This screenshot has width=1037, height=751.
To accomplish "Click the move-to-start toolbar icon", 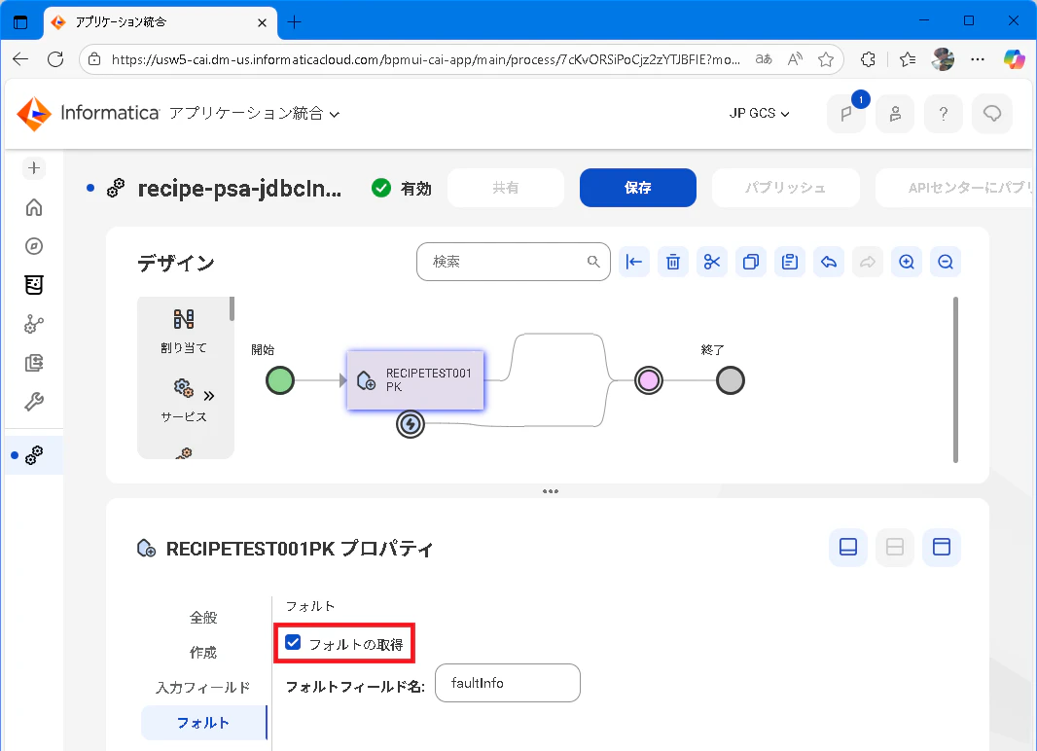I will click(x=634, y=262).
